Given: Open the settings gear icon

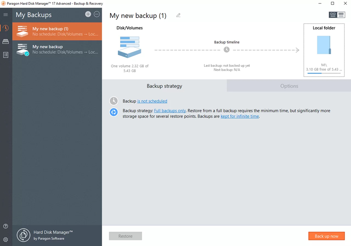Looking at the screenshot, I should [5, 239].
